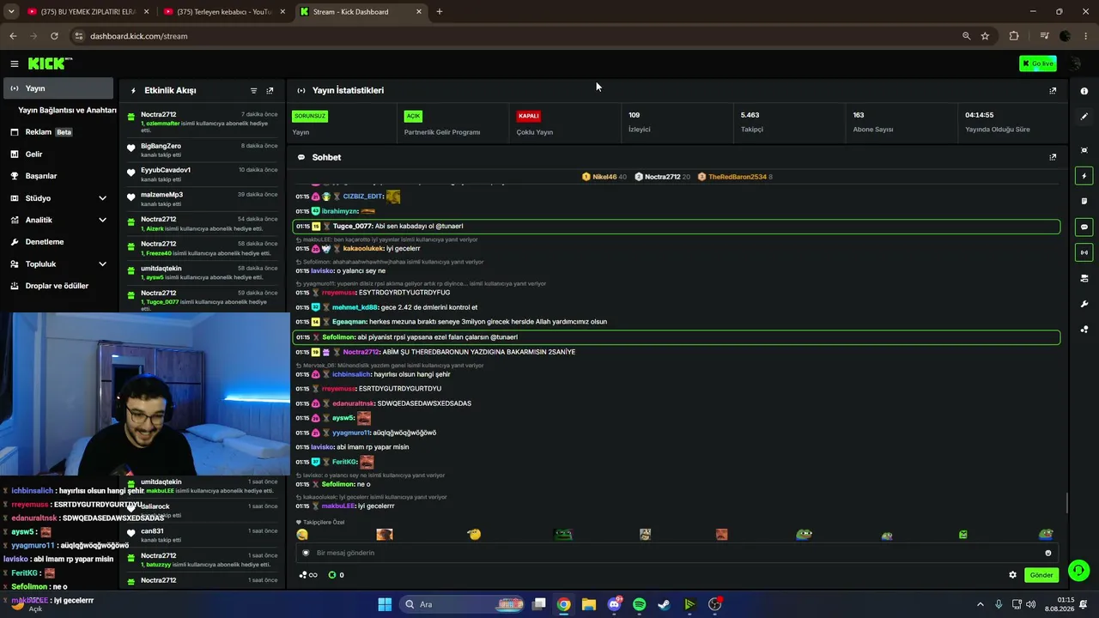Open a new browser tab
This screenshot has width=1099, height=618.
click(440, 12)
